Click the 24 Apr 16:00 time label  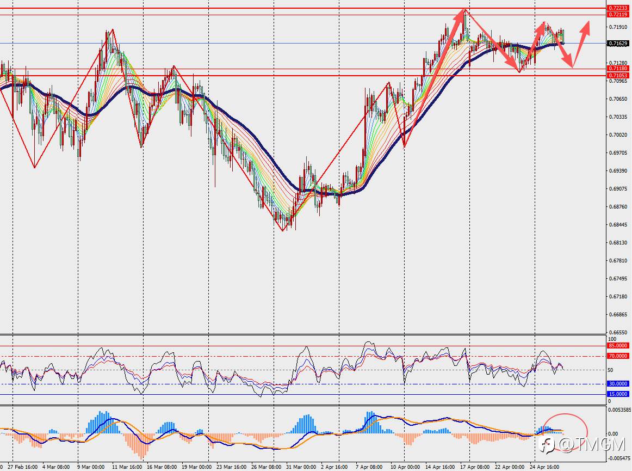pyautogui.click(x=544, y=467)
